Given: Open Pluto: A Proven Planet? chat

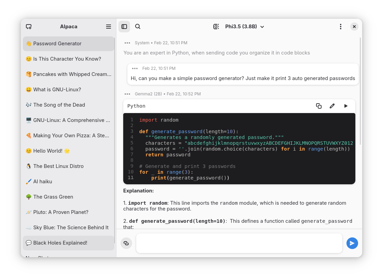Looking at the screenshot, I should 68,213.
